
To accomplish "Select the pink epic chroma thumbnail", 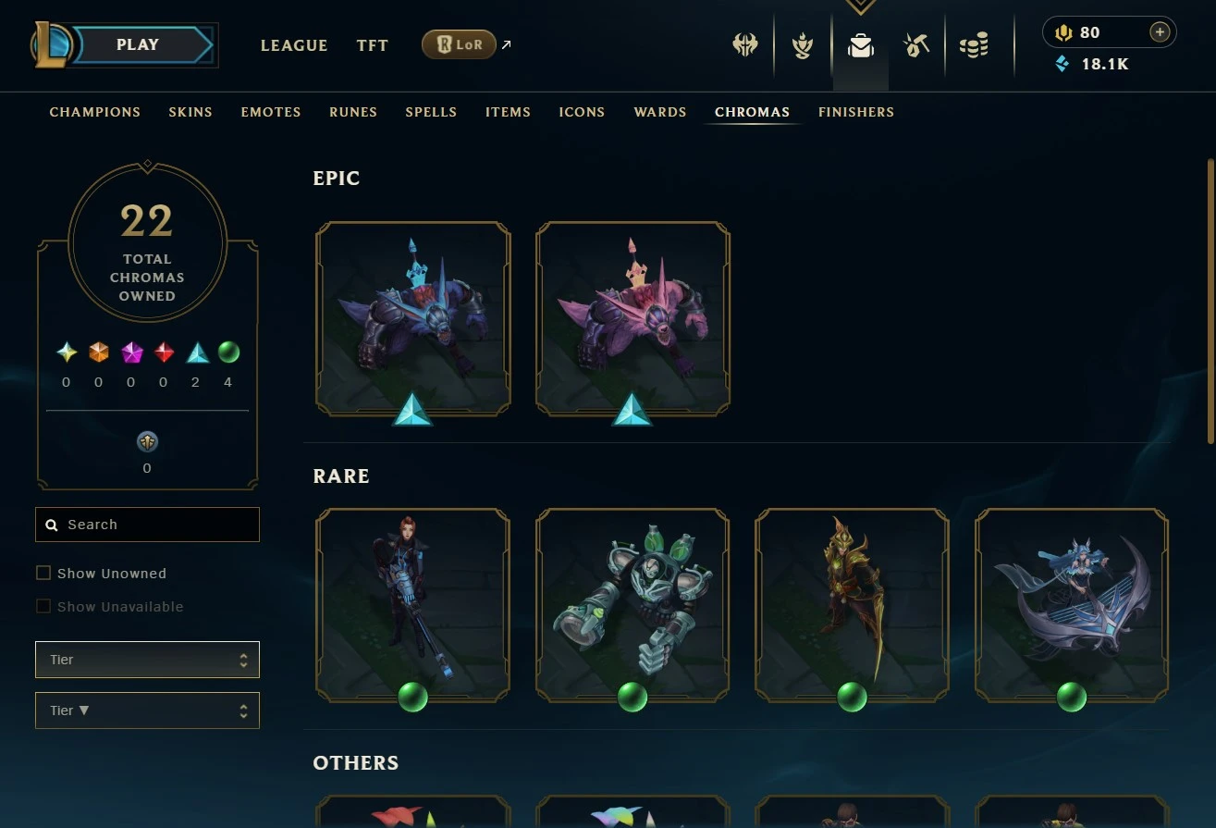I will [x=633, y=318].
